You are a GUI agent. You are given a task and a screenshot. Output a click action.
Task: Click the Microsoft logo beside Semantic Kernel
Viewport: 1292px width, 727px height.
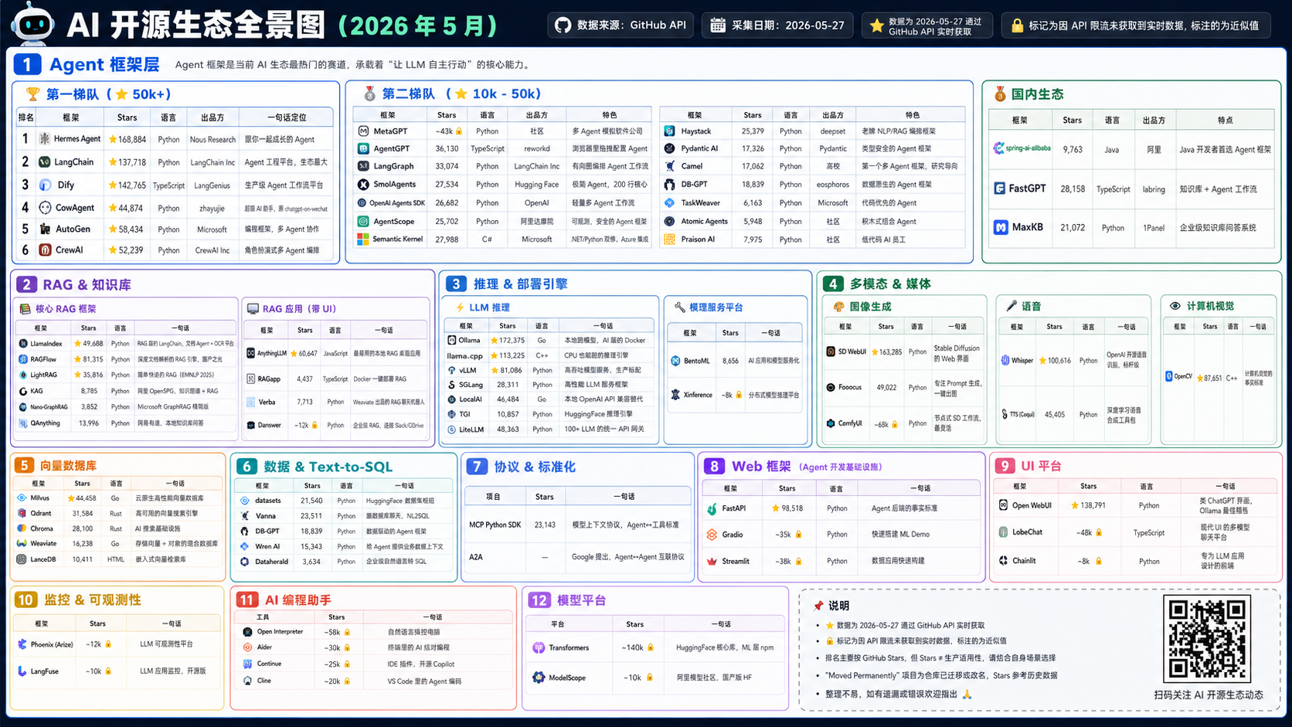[363, 240]
